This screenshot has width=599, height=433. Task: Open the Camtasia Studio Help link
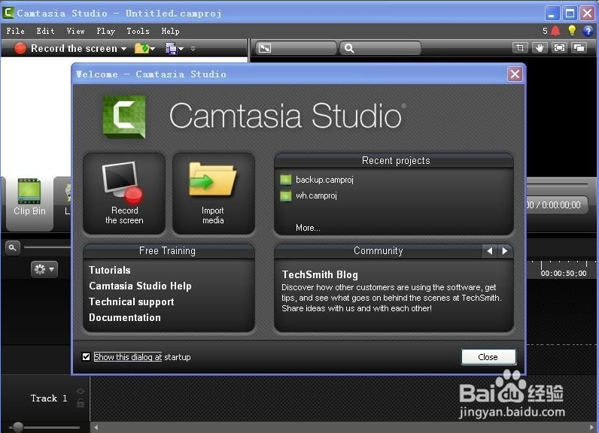point(140,286)
